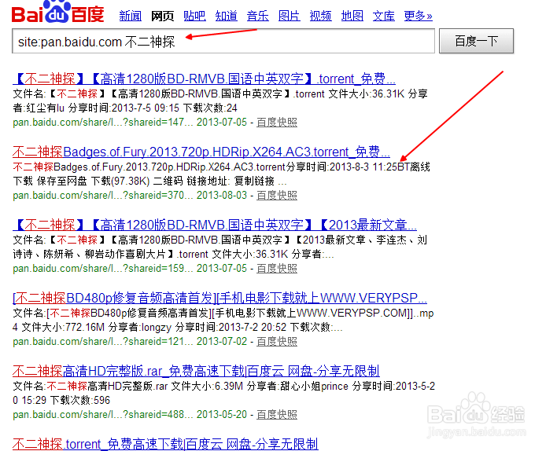Click URL text pan.baidu.com/share/l...?shareid=370...

103,196
